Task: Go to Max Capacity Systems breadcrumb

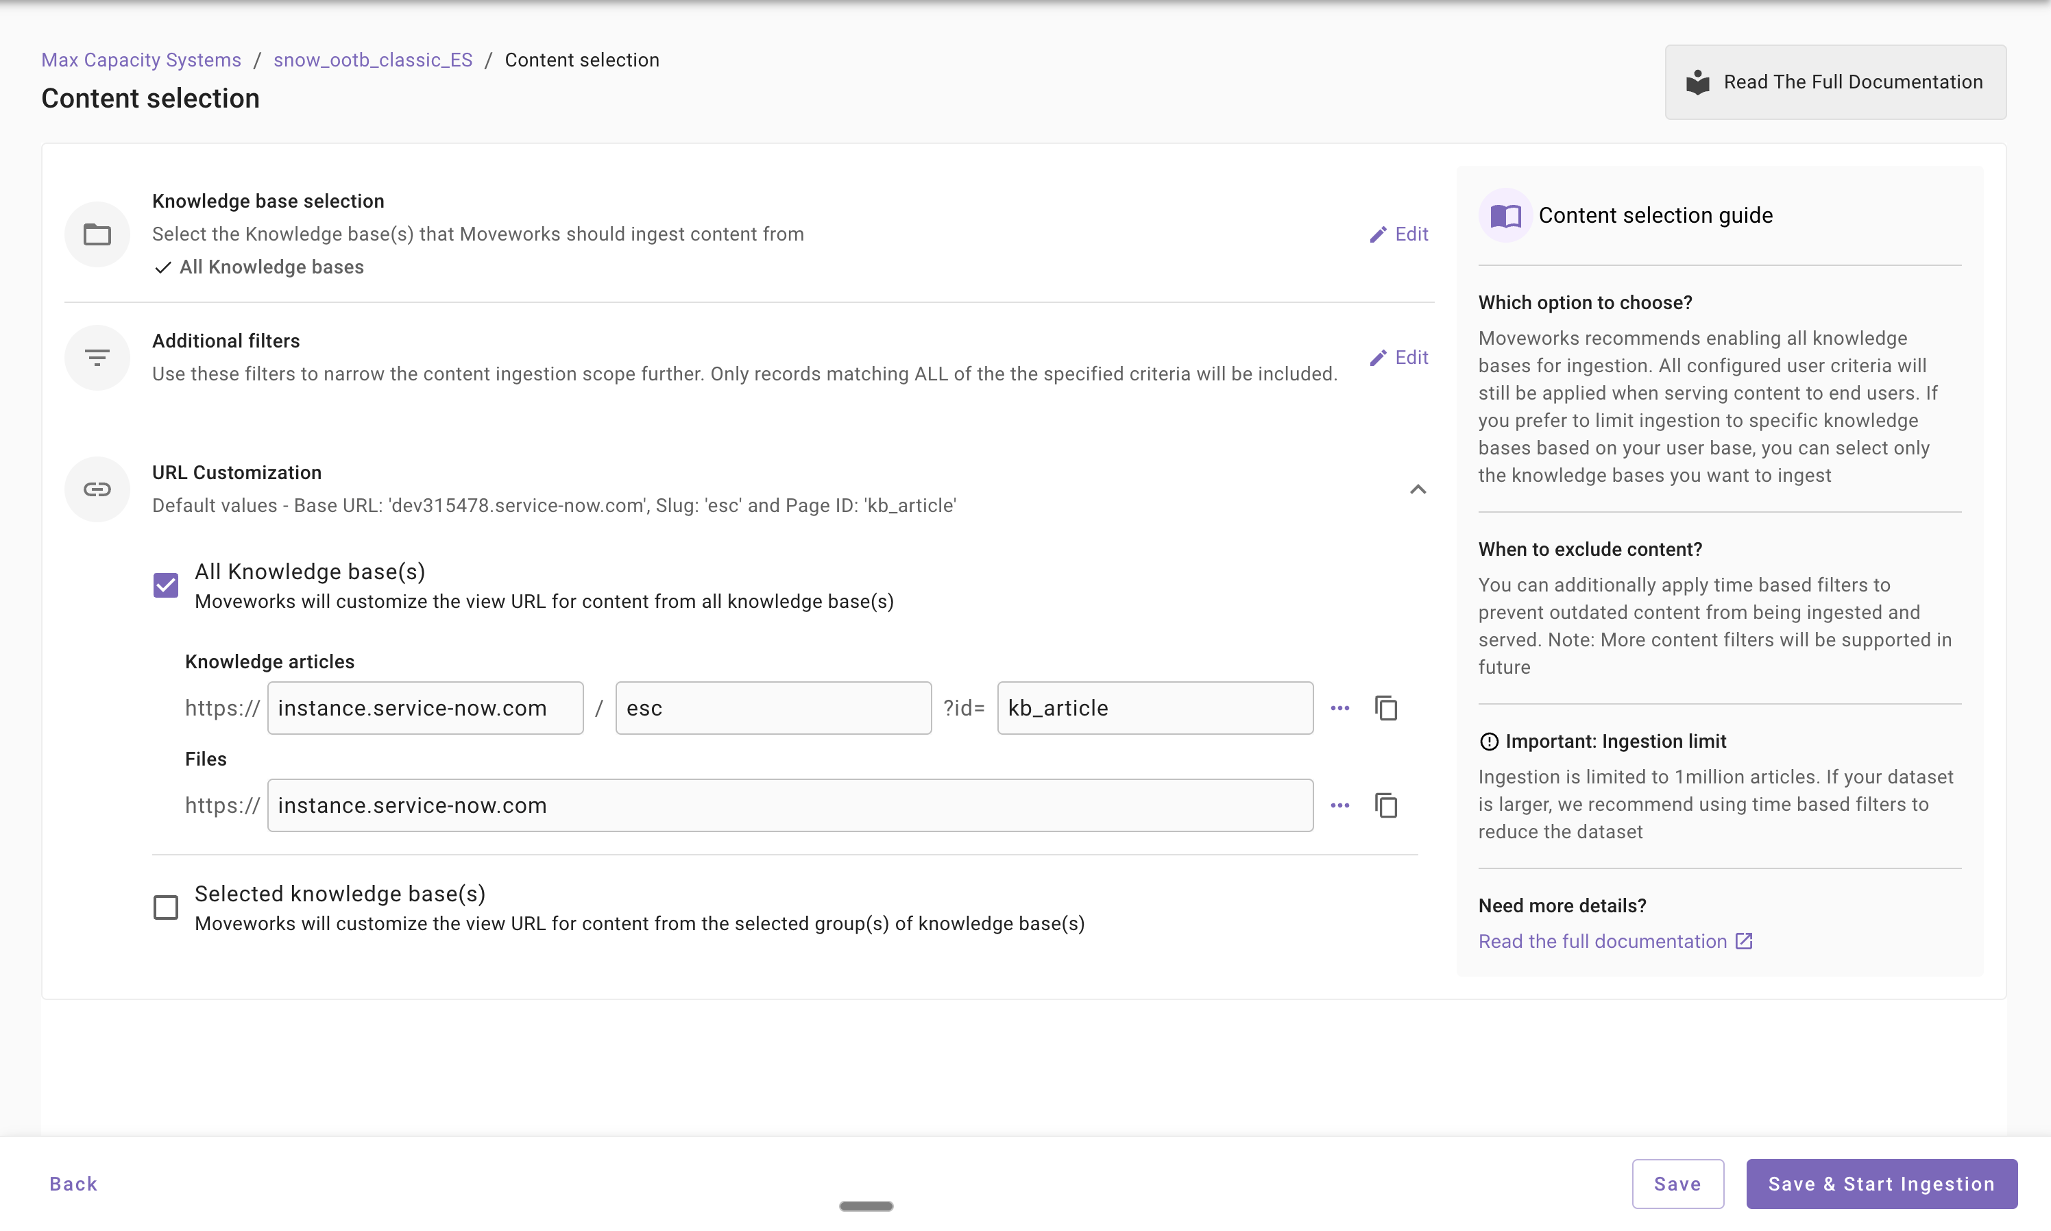Action: [x=141, y=60]
